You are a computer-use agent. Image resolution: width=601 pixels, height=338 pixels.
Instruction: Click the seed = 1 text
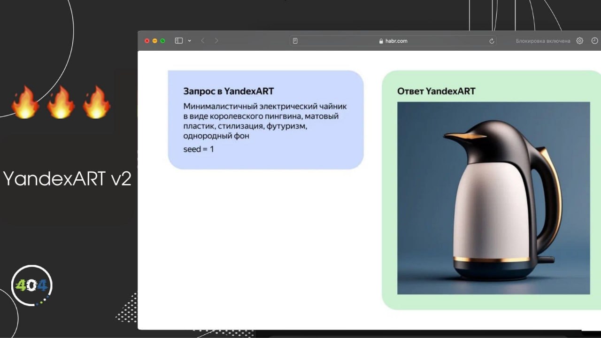tap(199, 149)
